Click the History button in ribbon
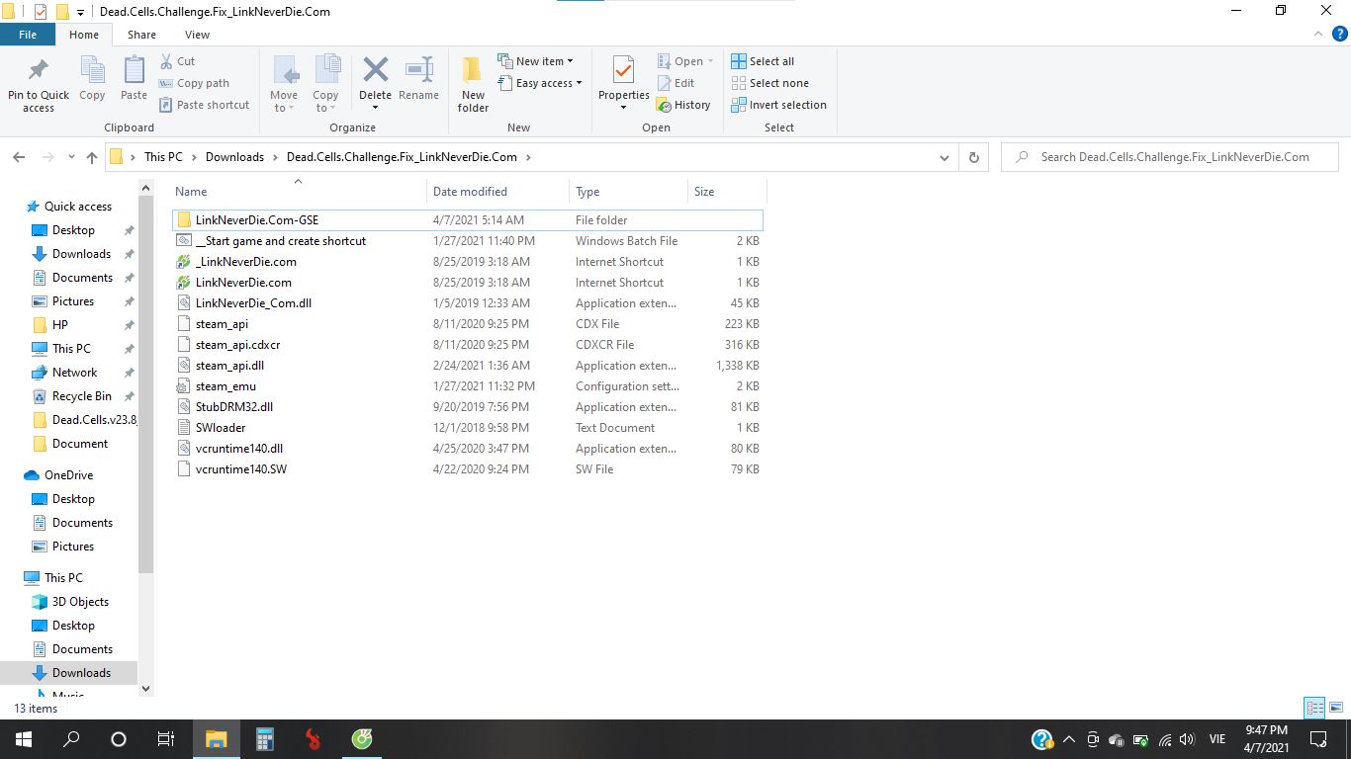 click(x=683, y=105)
